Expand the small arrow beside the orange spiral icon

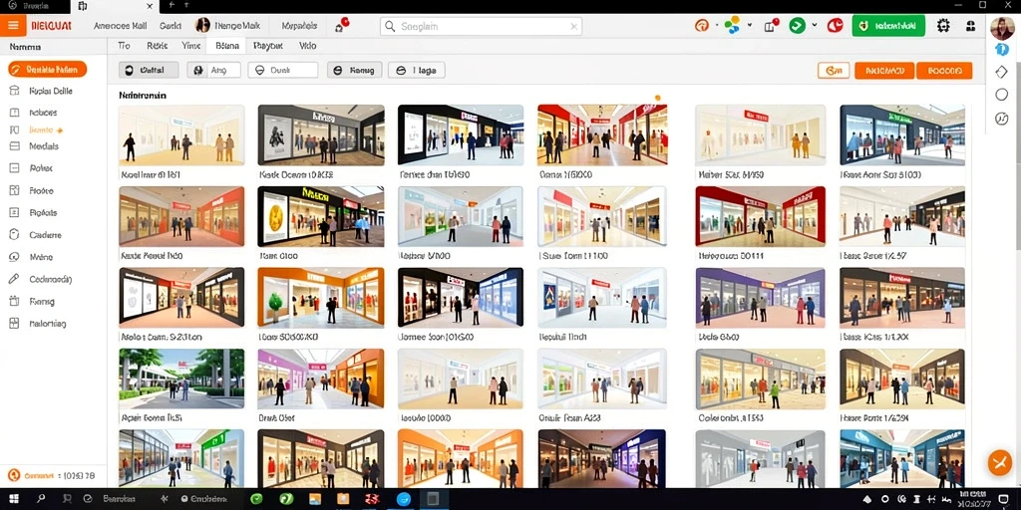pyautogui.click(x=716, y=26)
